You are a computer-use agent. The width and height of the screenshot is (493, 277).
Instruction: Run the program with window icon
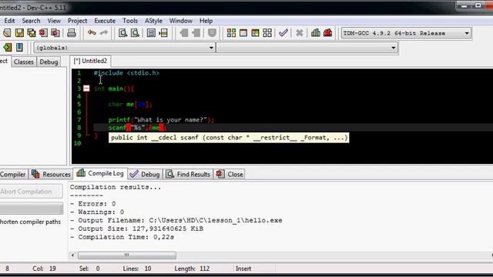click(243, 32)
